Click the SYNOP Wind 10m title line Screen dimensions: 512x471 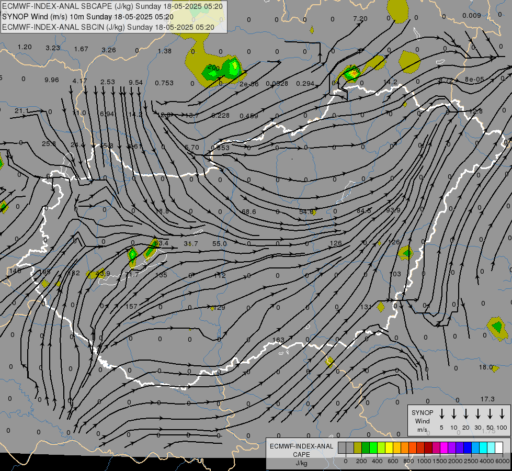point(87,17)
